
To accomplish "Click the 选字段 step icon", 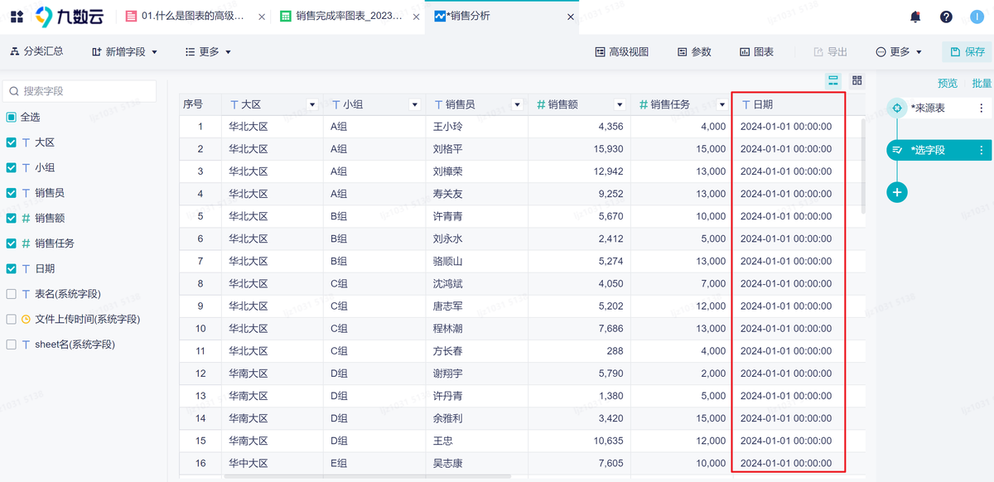I will (897, 150).
